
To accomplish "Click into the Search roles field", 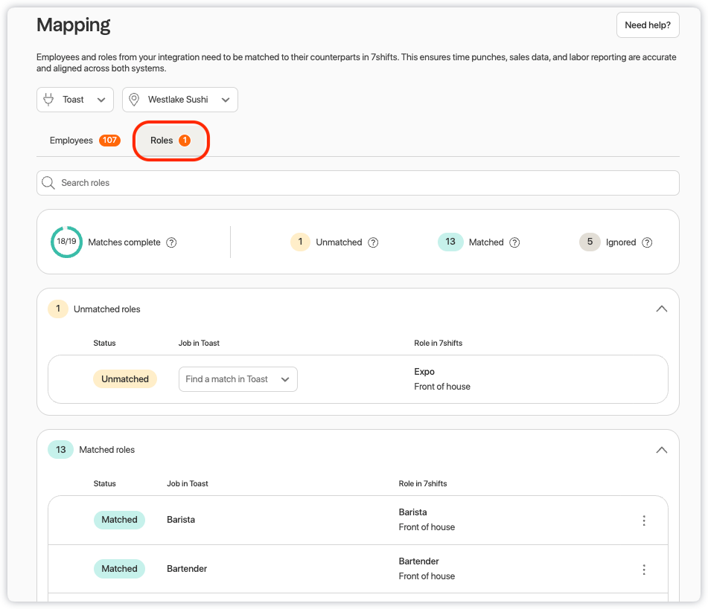I will [357, 183].
